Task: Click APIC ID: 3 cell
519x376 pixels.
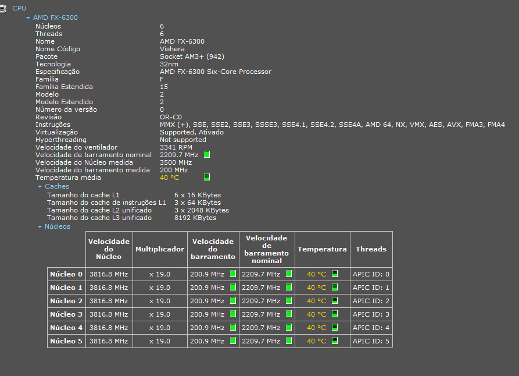Action: coord(371,314)
